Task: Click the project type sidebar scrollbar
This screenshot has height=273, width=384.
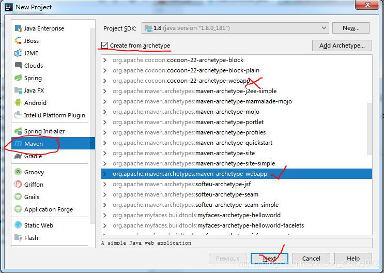Action: tap(93, 126)
